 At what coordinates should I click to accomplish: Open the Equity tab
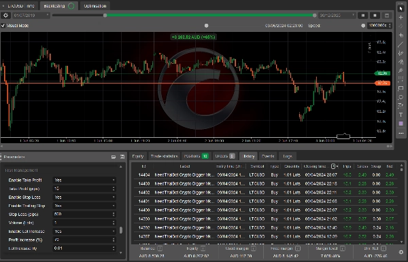click(138, 156)
